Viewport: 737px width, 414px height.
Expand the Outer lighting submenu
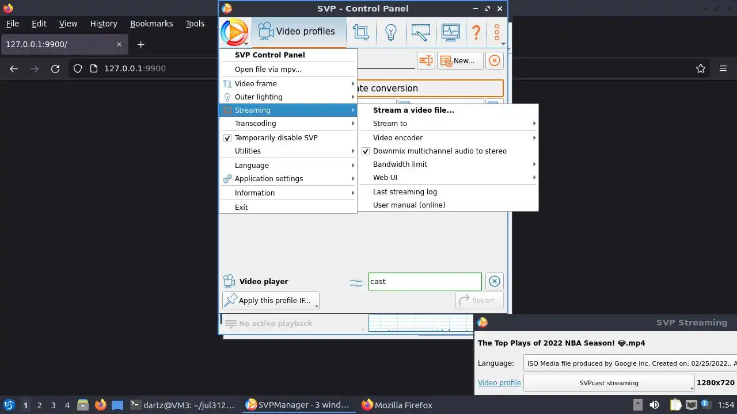(288, 97)
